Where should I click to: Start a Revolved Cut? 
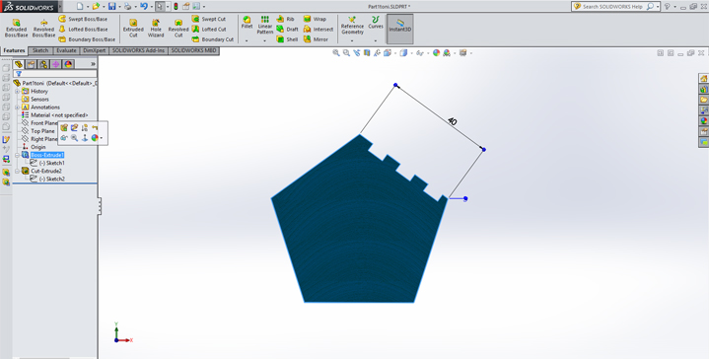pos(178,28)
